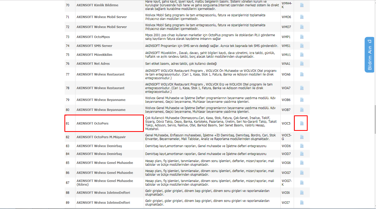Click the AKINSOFT Net Adres name
Viewport: 376px width, 209px height.
[93, 63]
